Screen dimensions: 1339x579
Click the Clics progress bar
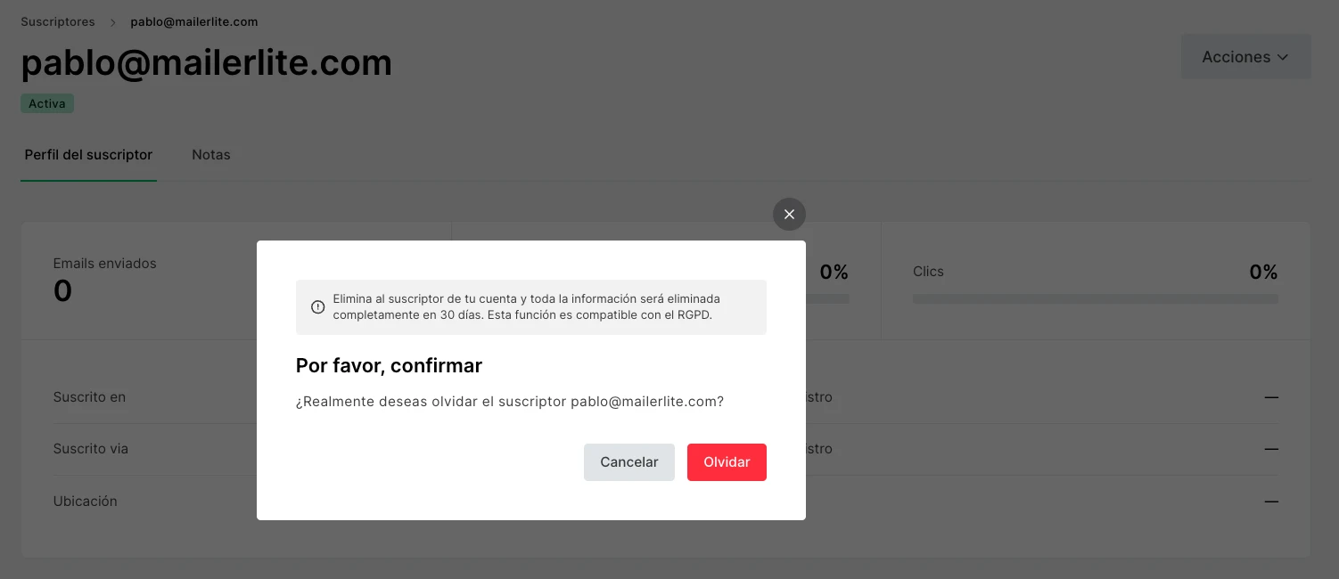(1095, 299)
